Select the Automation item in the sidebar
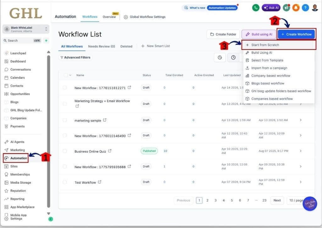Screen dimensions: 322x228 (x=16, y=158)
